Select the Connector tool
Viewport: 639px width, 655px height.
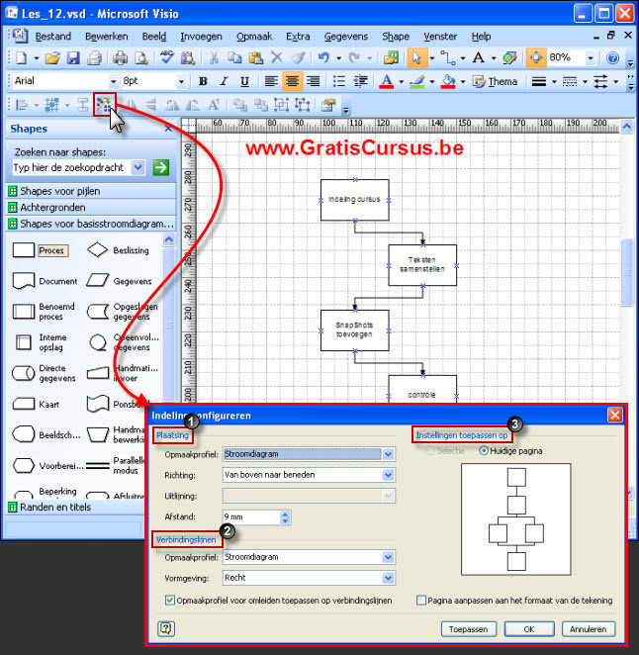(x=448, y=58)
